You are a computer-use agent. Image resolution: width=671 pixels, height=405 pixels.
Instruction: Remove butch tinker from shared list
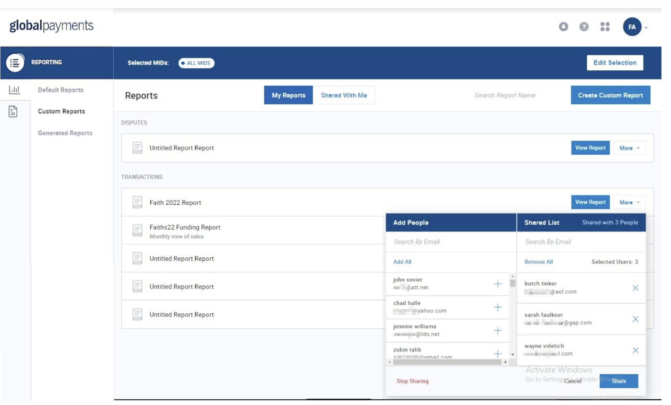click(x=635, y=288)
